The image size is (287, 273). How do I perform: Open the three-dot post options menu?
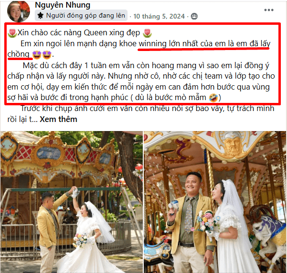269,10
